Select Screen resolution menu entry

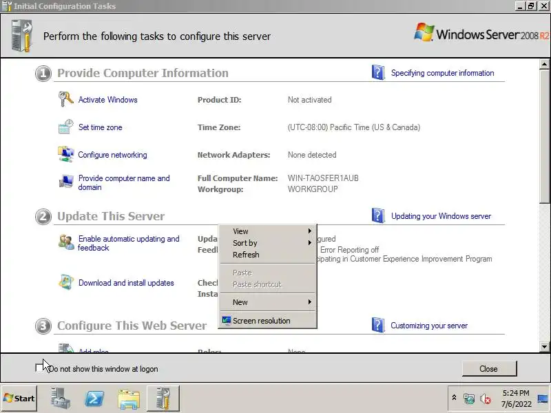(268, 321)
